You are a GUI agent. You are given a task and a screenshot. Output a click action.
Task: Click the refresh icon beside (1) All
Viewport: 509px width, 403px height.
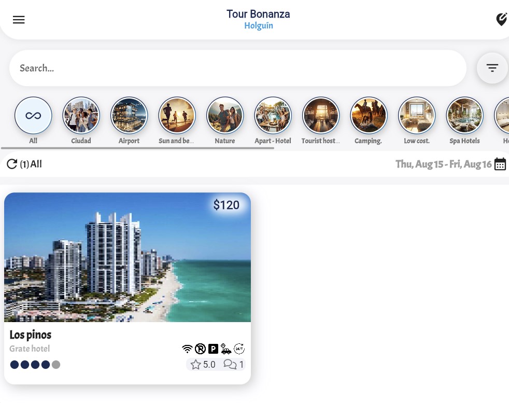click(12, 164)
